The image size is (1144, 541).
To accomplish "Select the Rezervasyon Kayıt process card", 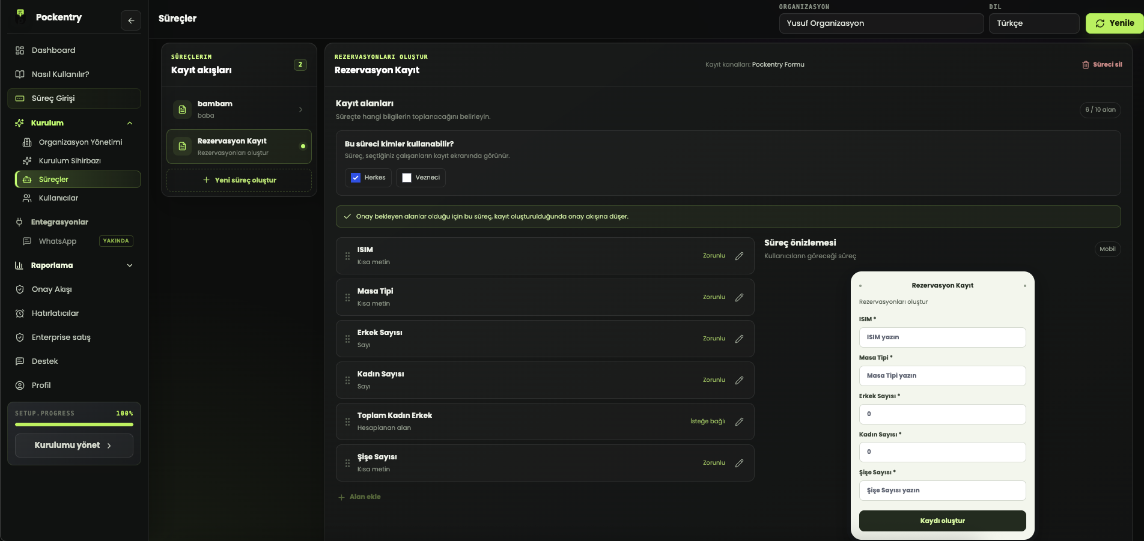I will [239, 147].
